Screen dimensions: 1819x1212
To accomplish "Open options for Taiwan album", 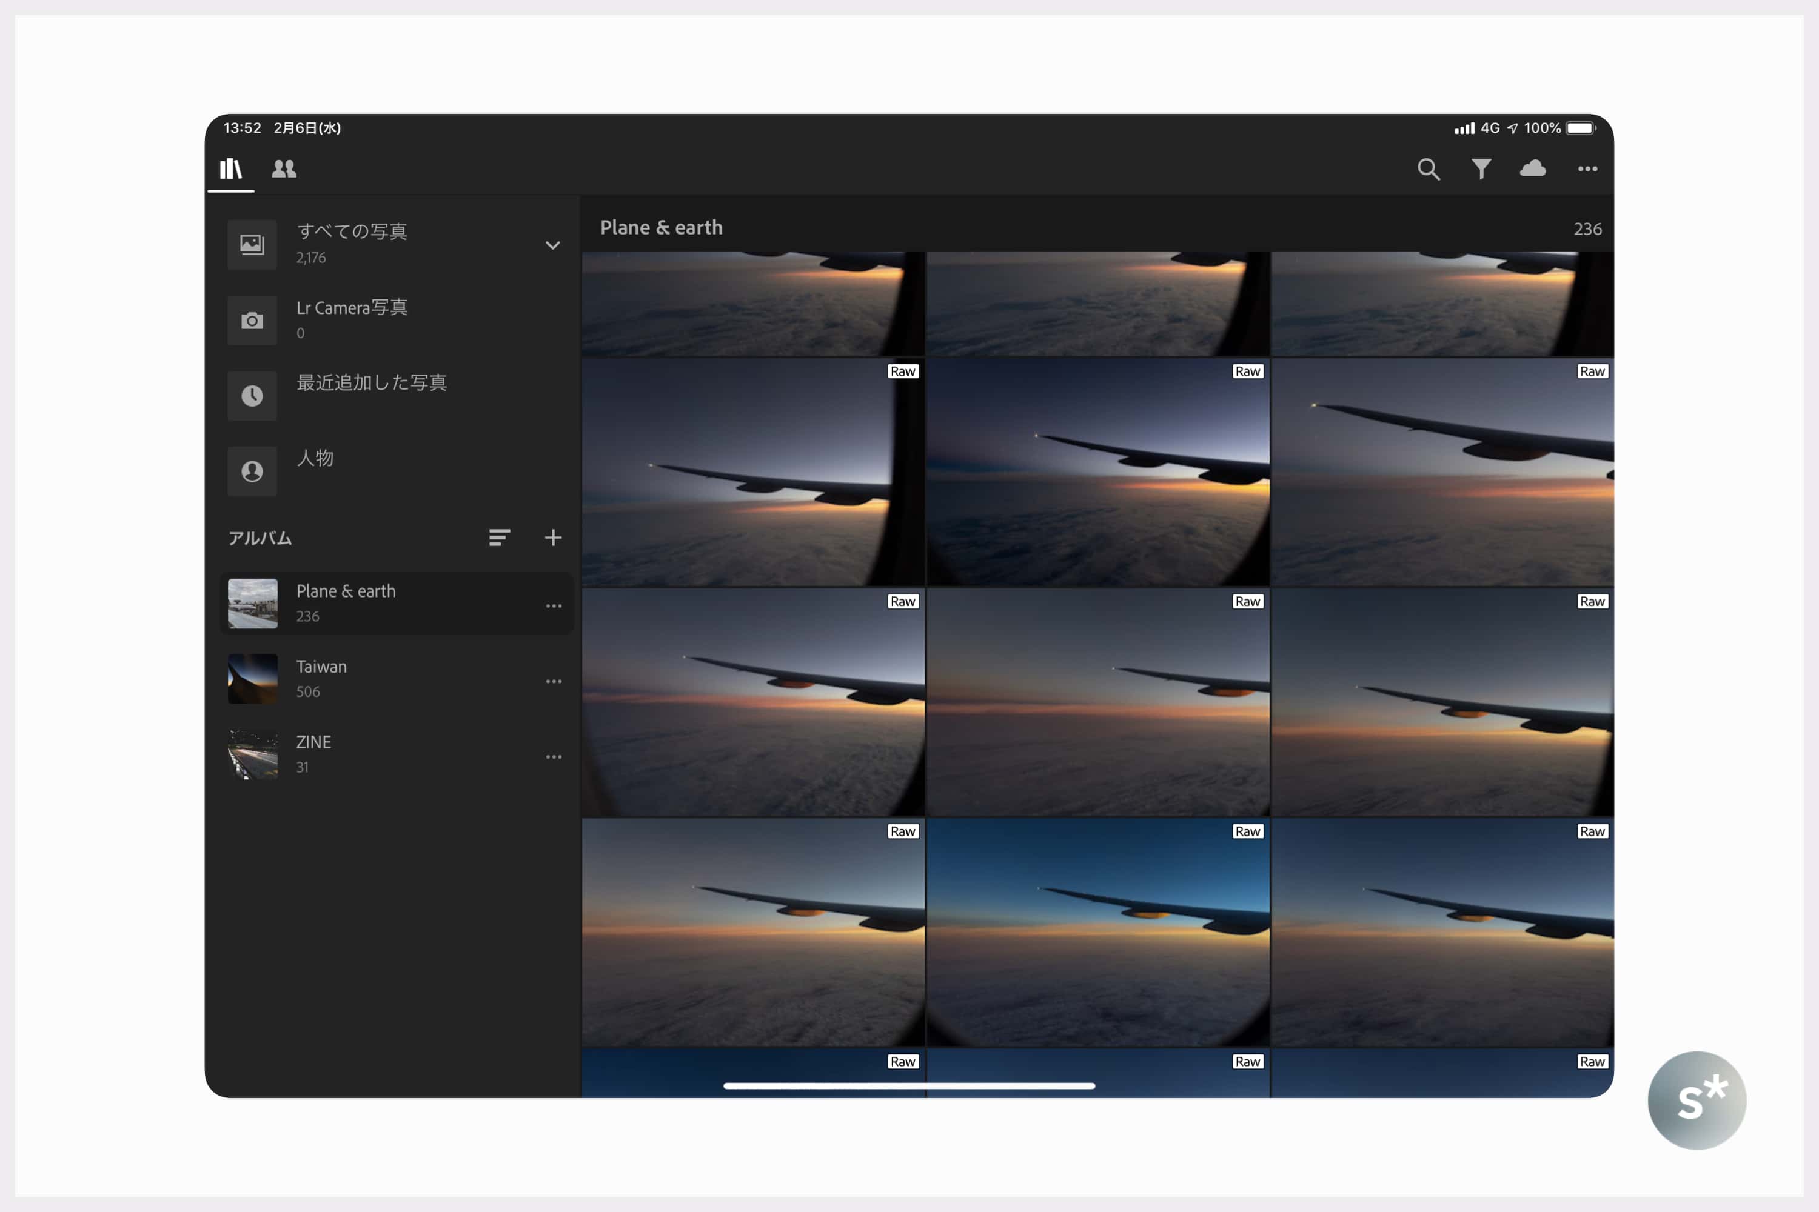I will [554, 681].
